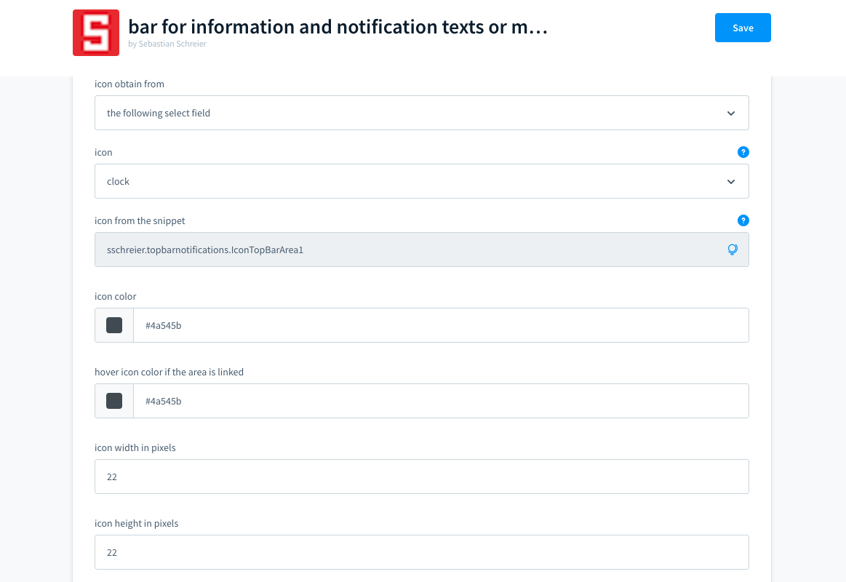The image size is (846, 582).
Task: Click the globe icon in the snippet field
Action: tap(733, 250)
